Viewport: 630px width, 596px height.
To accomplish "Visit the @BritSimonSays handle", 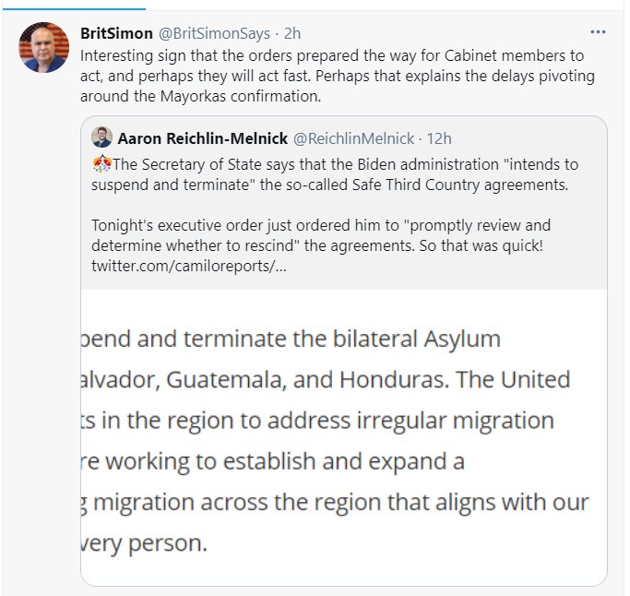I will (214, 33).
